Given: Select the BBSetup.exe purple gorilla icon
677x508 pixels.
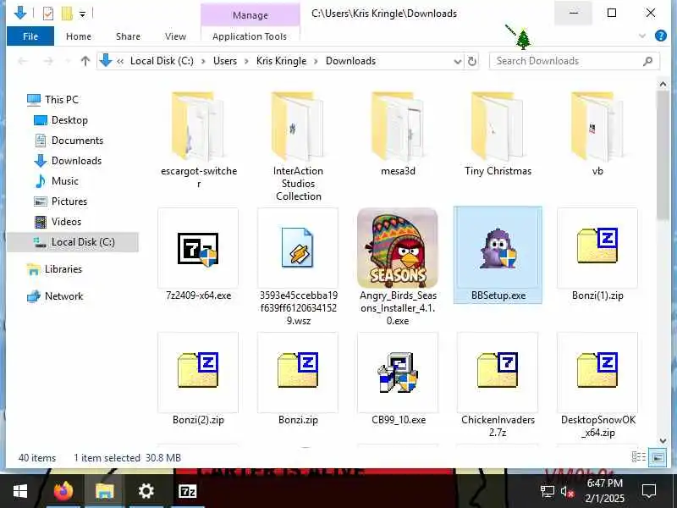Looking at the screenshot, I should pyautogui.click(x=498, y=249).
